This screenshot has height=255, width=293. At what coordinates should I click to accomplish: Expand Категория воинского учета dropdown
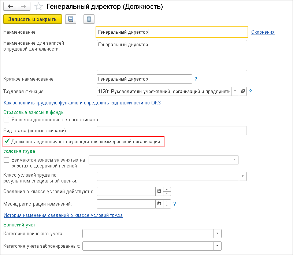click(218, 233)
